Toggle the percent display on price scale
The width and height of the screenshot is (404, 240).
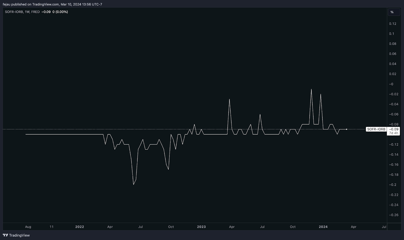pos(394,12)
